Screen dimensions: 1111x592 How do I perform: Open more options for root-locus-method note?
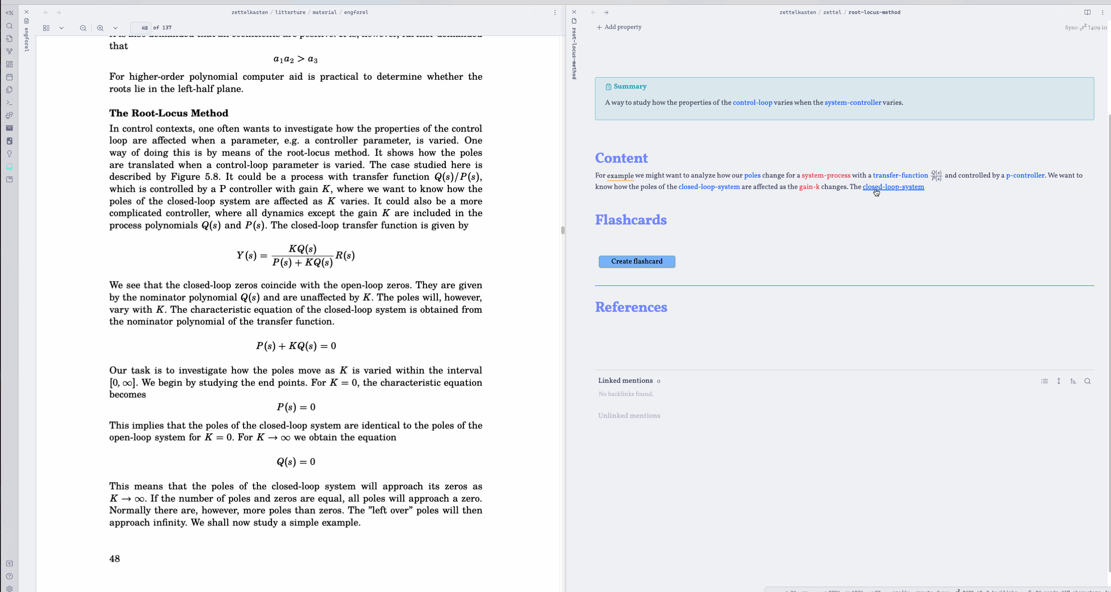click(1102, 13)
